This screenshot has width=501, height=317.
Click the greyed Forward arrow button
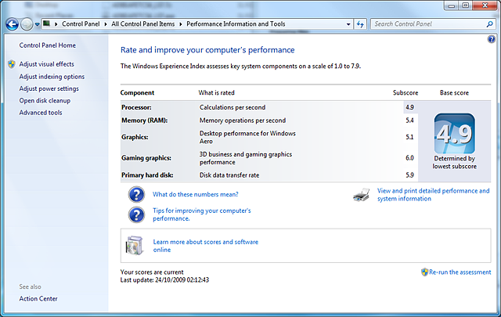[27, 24]
